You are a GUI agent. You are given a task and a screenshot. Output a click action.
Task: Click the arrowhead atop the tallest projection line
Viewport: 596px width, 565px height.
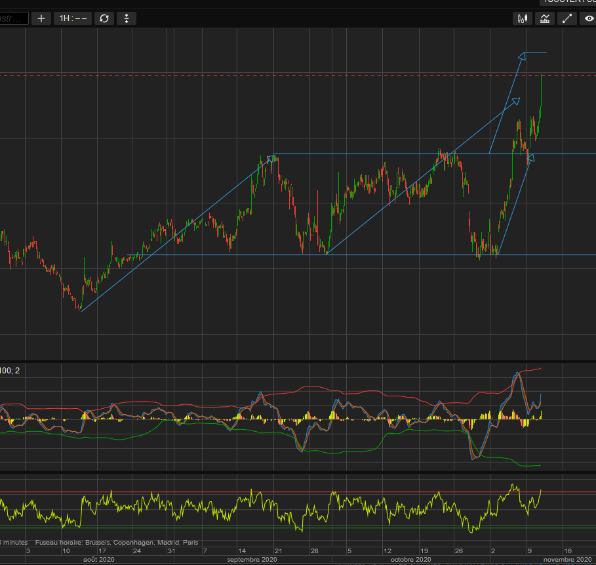[522, 56]
